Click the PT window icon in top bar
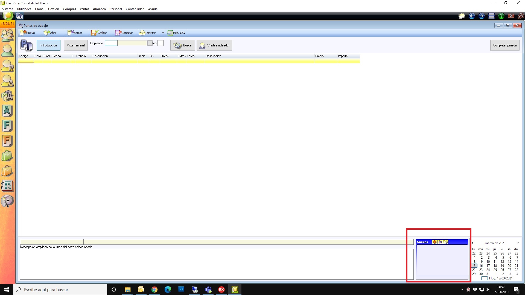The height and width of the screenshot is (295, 525). coord(19,16)
